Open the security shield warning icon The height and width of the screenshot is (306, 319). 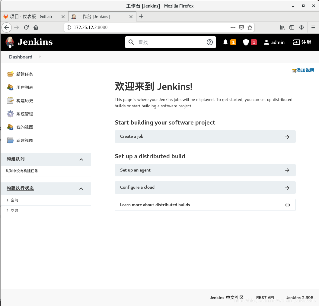246,42
